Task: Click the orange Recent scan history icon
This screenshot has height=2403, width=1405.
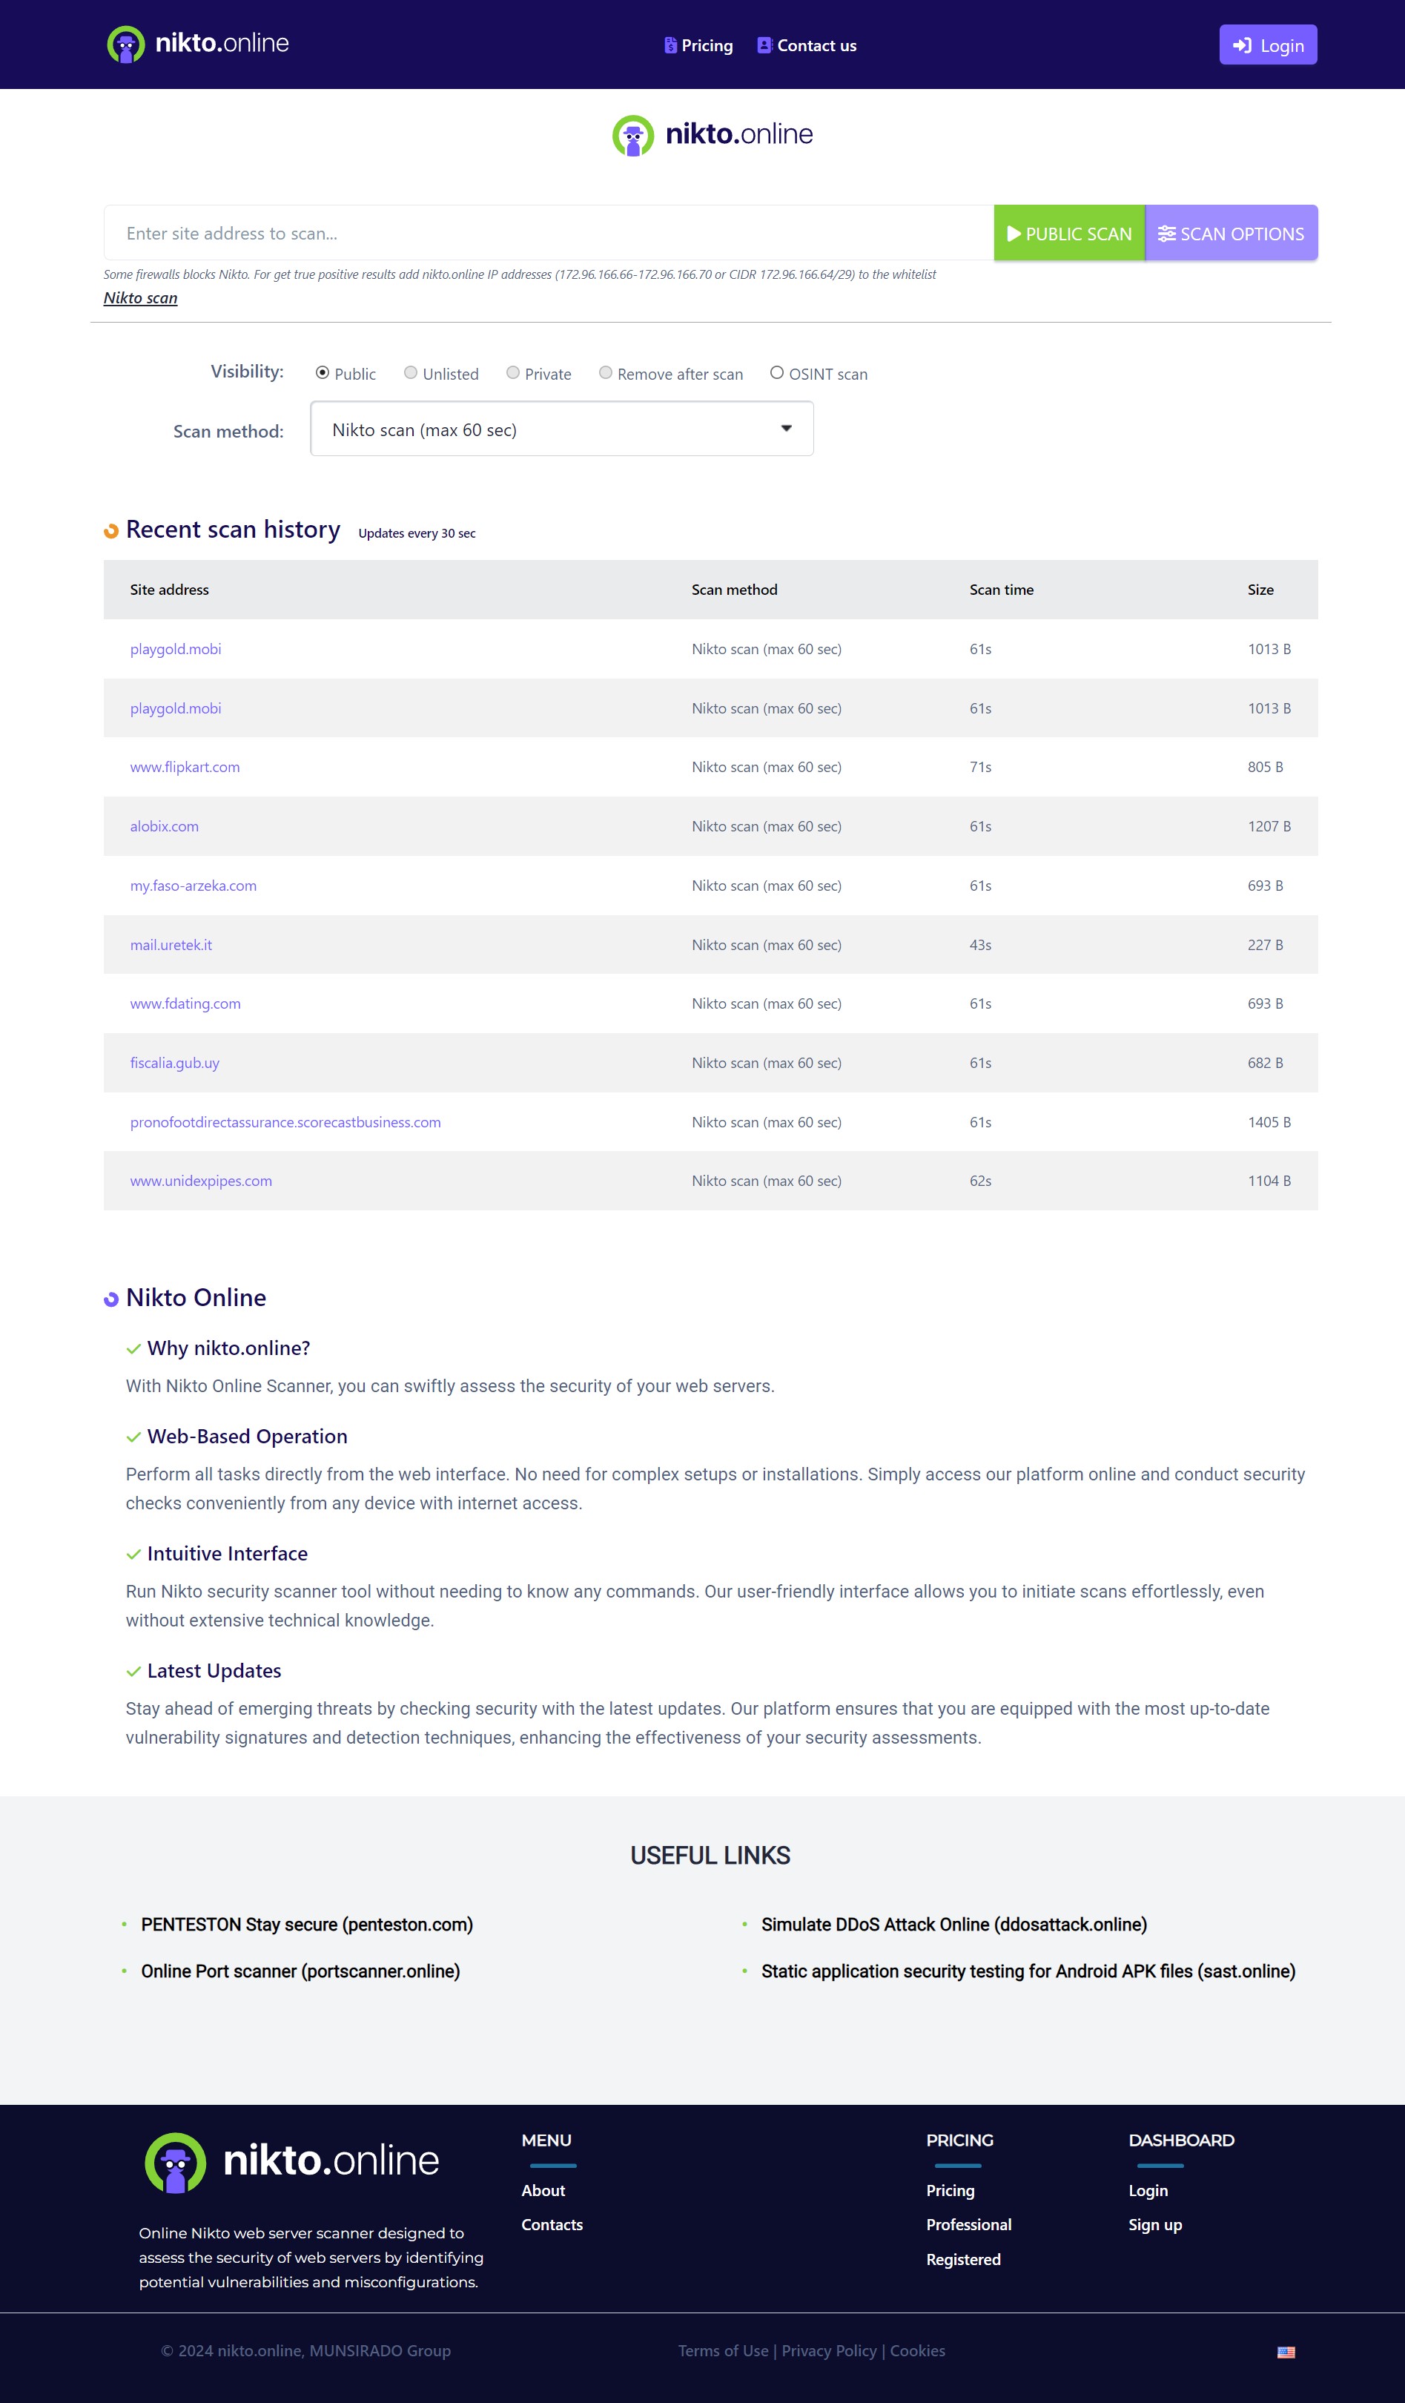Action: click(111, 531)
